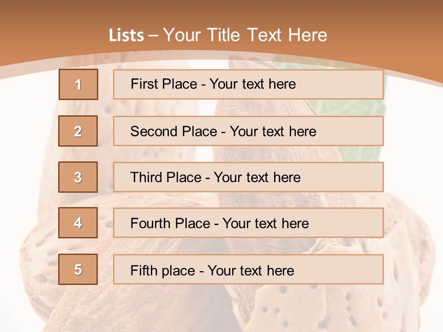Click the slide title text

coord(218,35)
